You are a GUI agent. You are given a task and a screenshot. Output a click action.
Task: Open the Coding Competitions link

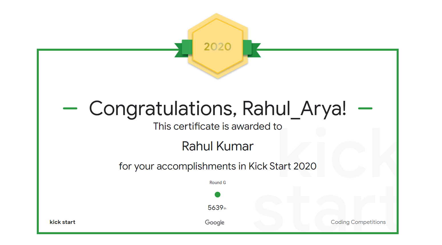[x=358, y=222]
